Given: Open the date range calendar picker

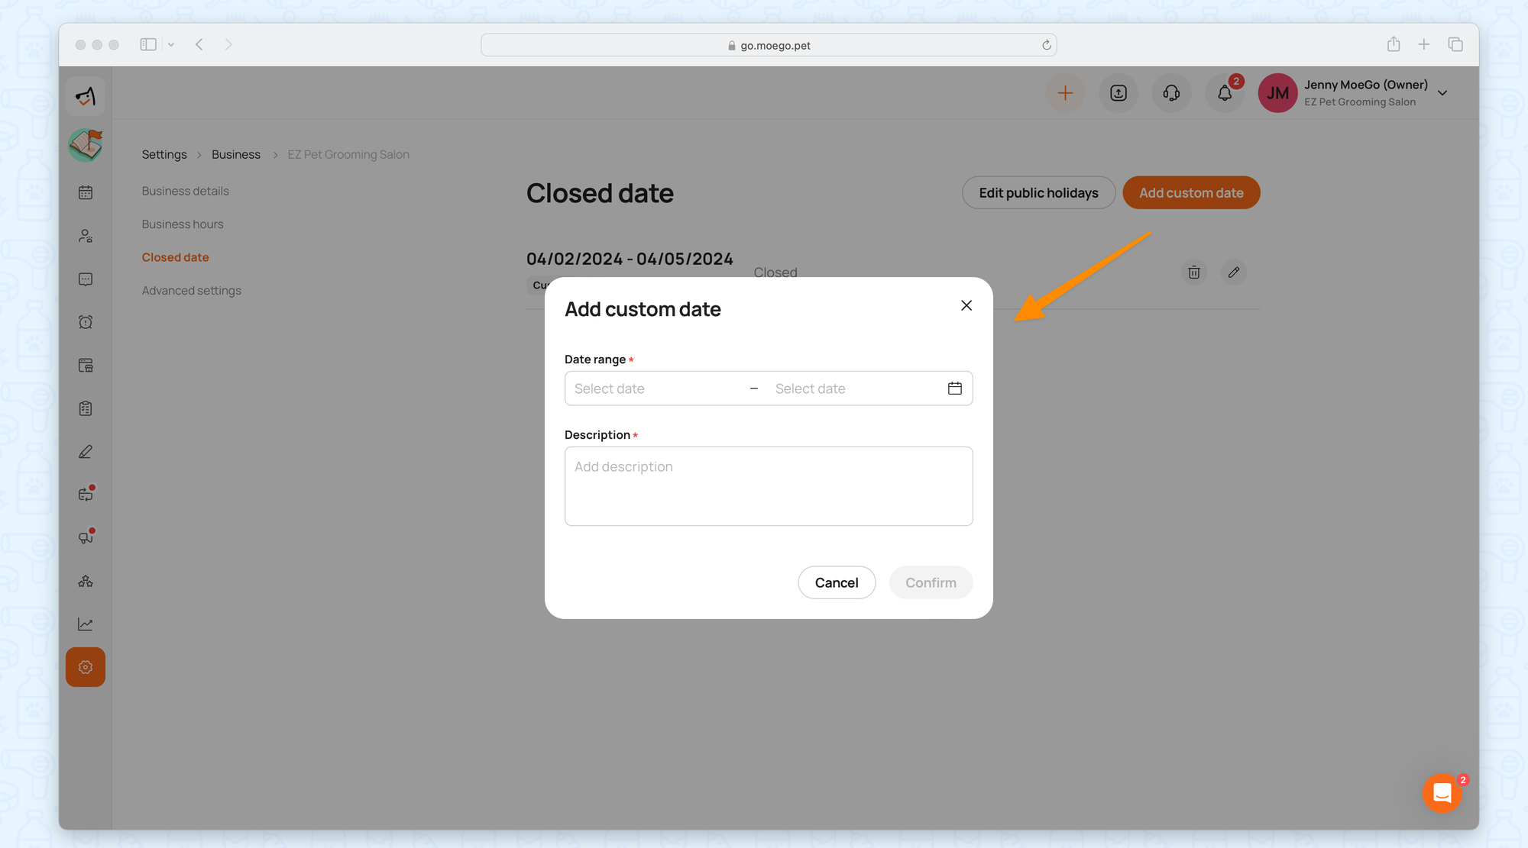Looking at the screenshot, I should pos(954,389).
